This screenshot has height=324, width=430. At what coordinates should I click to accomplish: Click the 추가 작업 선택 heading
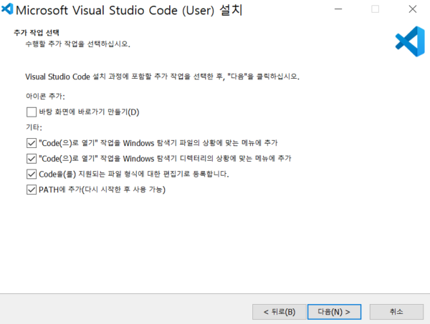[37, 33]
